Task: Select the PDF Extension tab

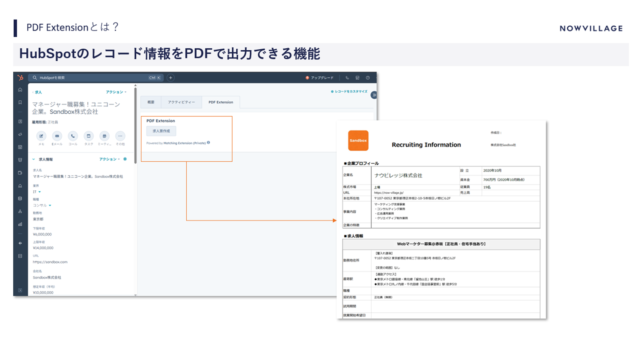Action: tap(221, 102)
